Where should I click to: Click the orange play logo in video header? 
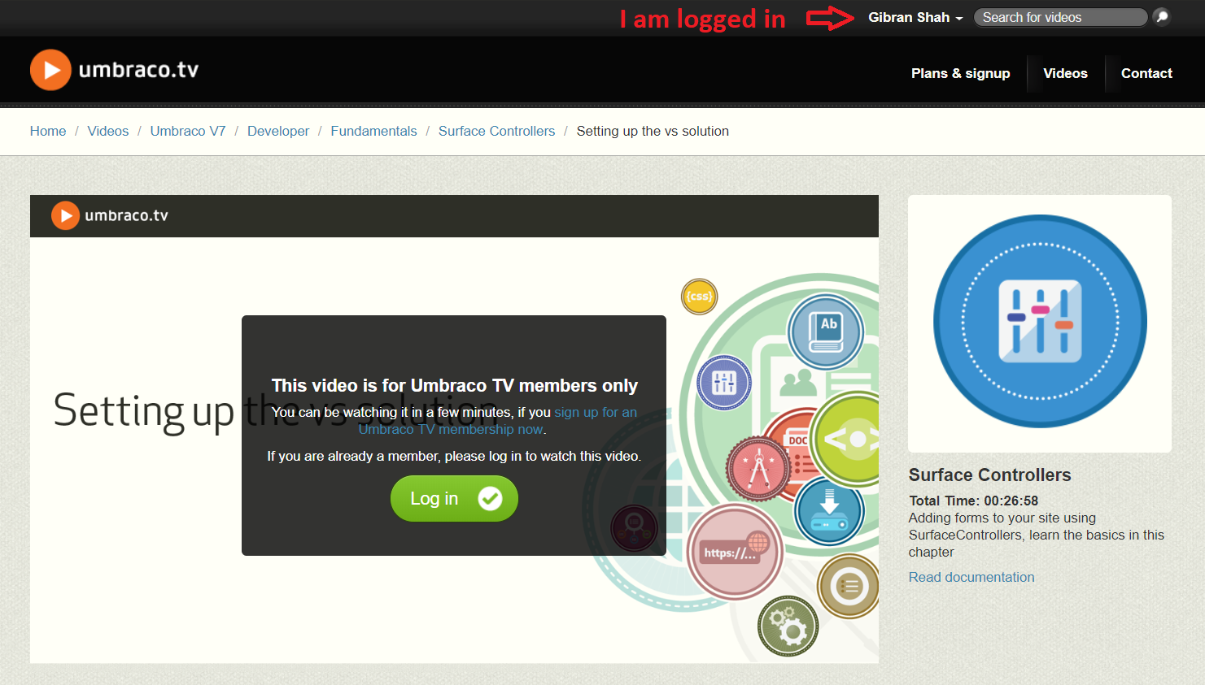tap(65, 215)
